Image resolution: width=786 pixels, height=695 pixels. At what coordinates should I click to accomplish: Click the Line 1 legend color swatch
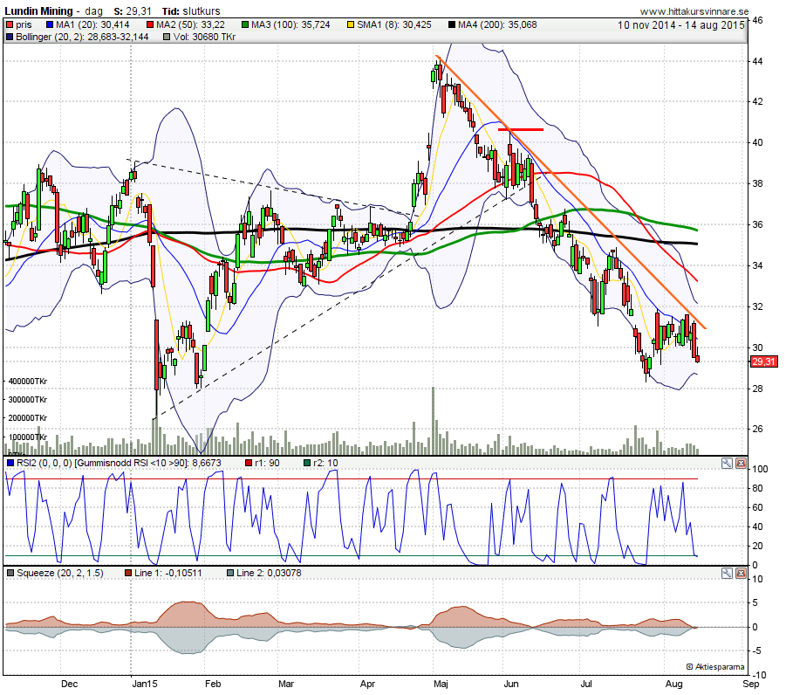[x=128, y=573]
